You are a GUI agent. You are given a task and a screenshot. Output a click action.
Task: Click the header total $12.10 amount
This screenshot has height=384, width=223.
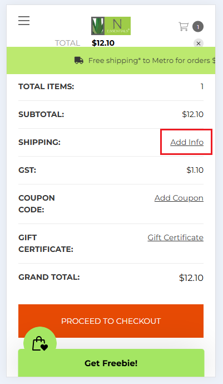click(103, 43)
